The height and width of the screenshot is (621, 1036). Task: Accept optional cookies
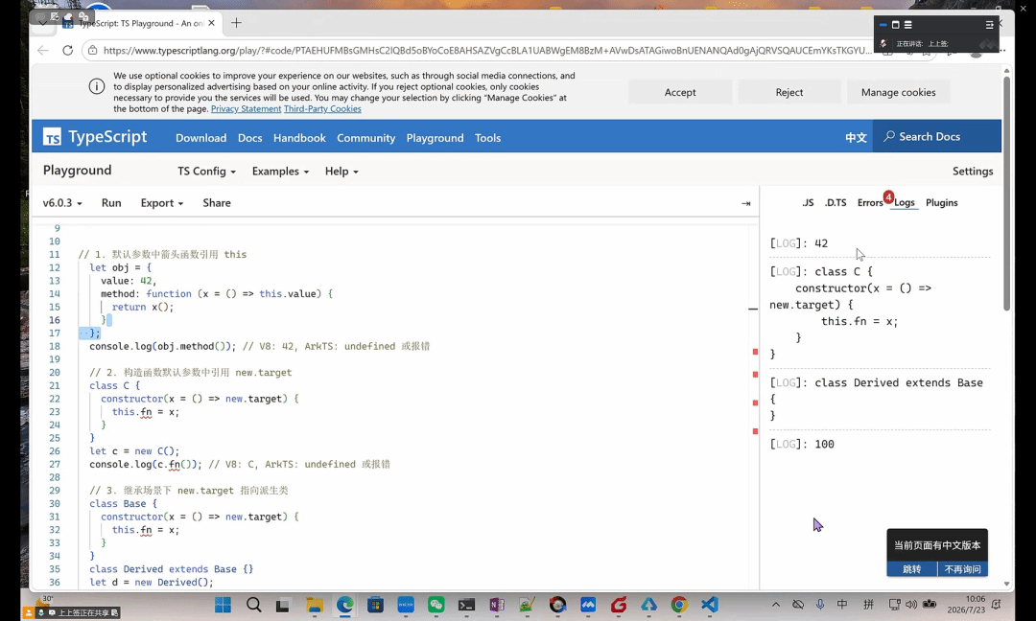[680, 92]
